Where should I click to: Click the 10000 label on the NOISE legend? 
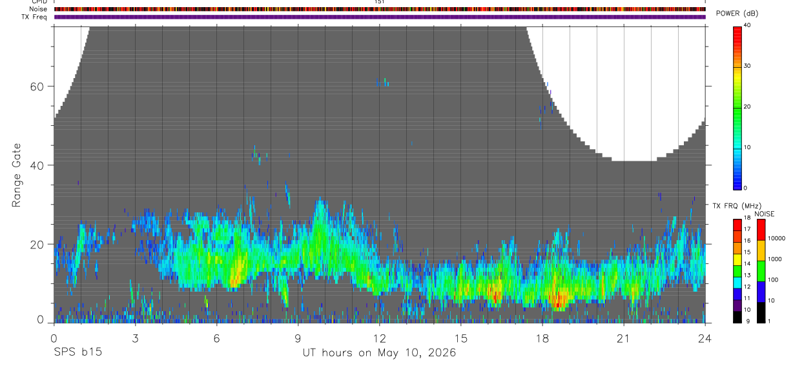[776, 238]
